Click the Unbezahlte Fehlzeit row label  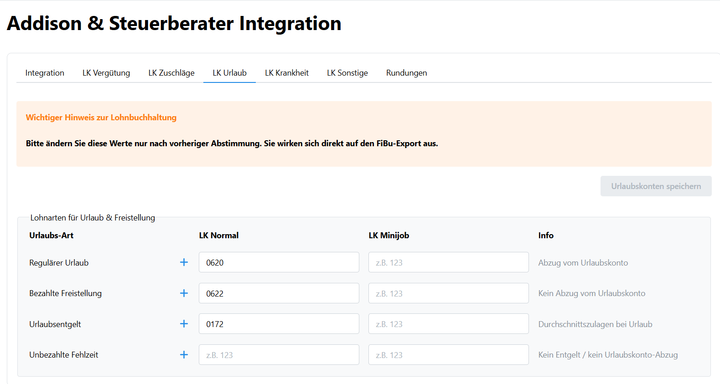64,355
